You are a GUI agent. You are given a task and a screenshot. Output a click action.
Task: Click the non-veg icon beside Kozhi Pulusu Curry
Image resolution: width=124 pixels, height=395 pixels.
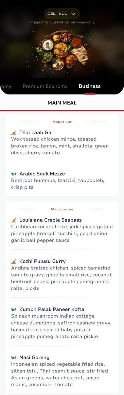tap(14, 261)
